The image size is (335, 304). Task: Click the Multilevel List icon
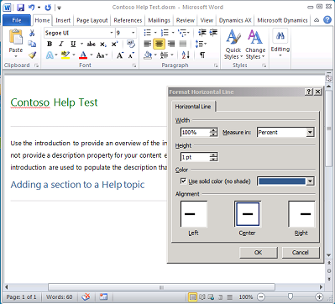[182, 33]
